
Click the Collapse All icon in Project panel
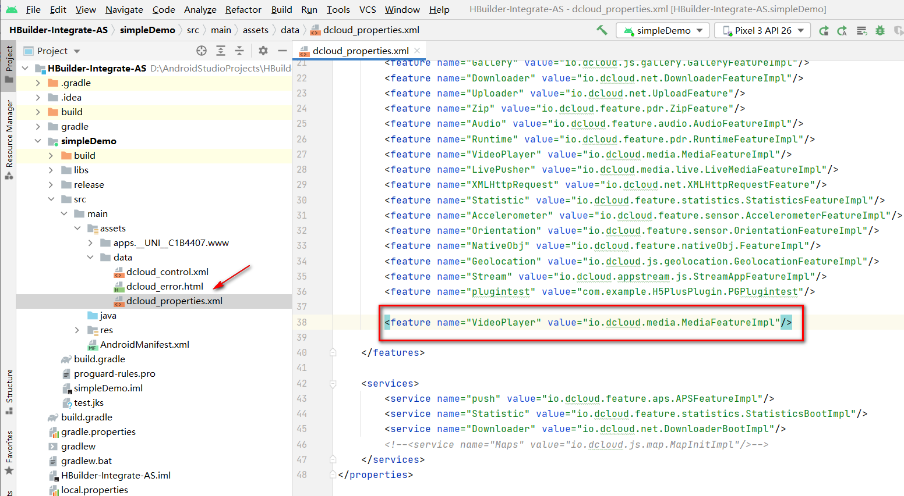pyautogui.click(x=239, y=51)
